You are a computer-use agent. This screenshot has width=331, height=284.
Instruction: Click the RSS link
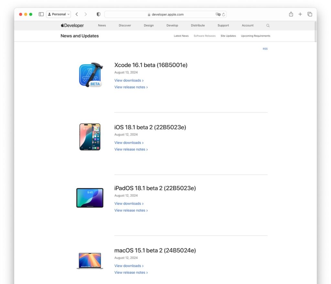pyautogui.click(x=265, y=48)
